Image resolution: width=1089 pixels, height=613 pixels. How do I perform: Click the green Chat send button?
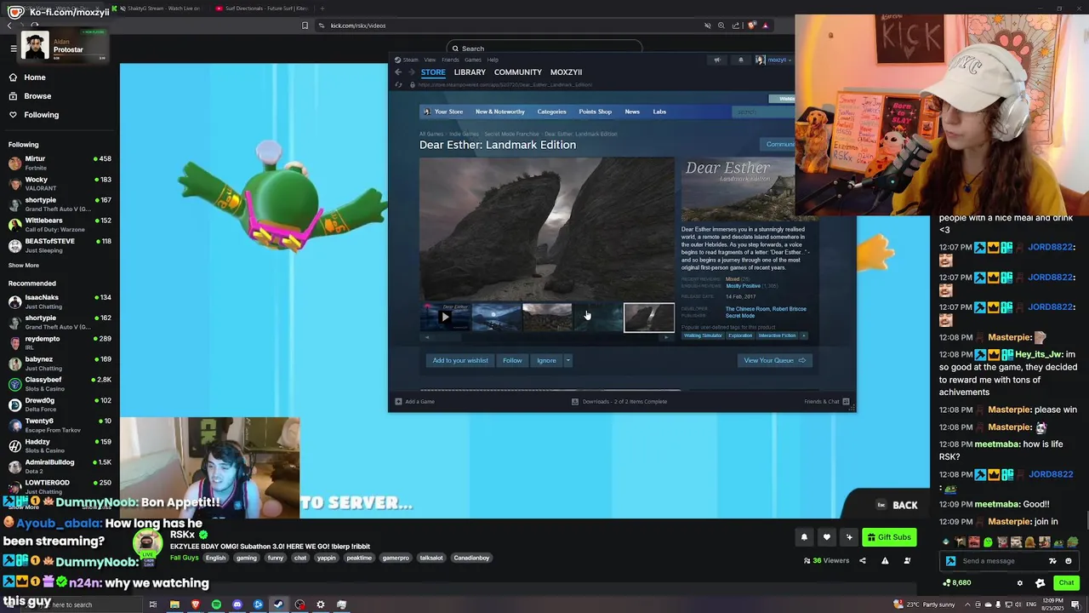1066,583
